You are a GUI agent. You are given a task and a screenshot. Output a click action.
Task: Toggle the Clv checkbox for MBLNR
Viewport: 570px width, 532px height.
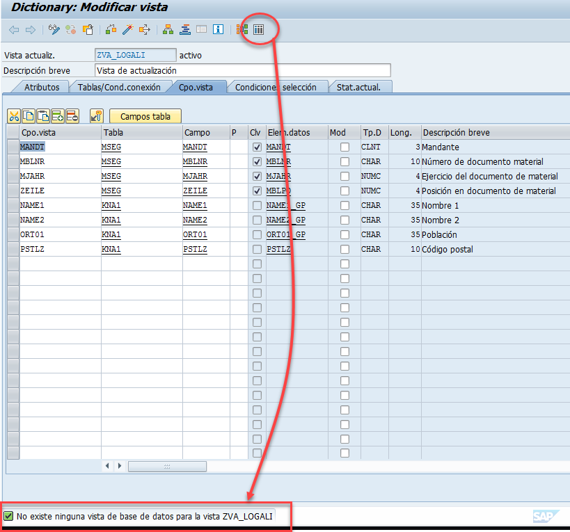point(257,161)
